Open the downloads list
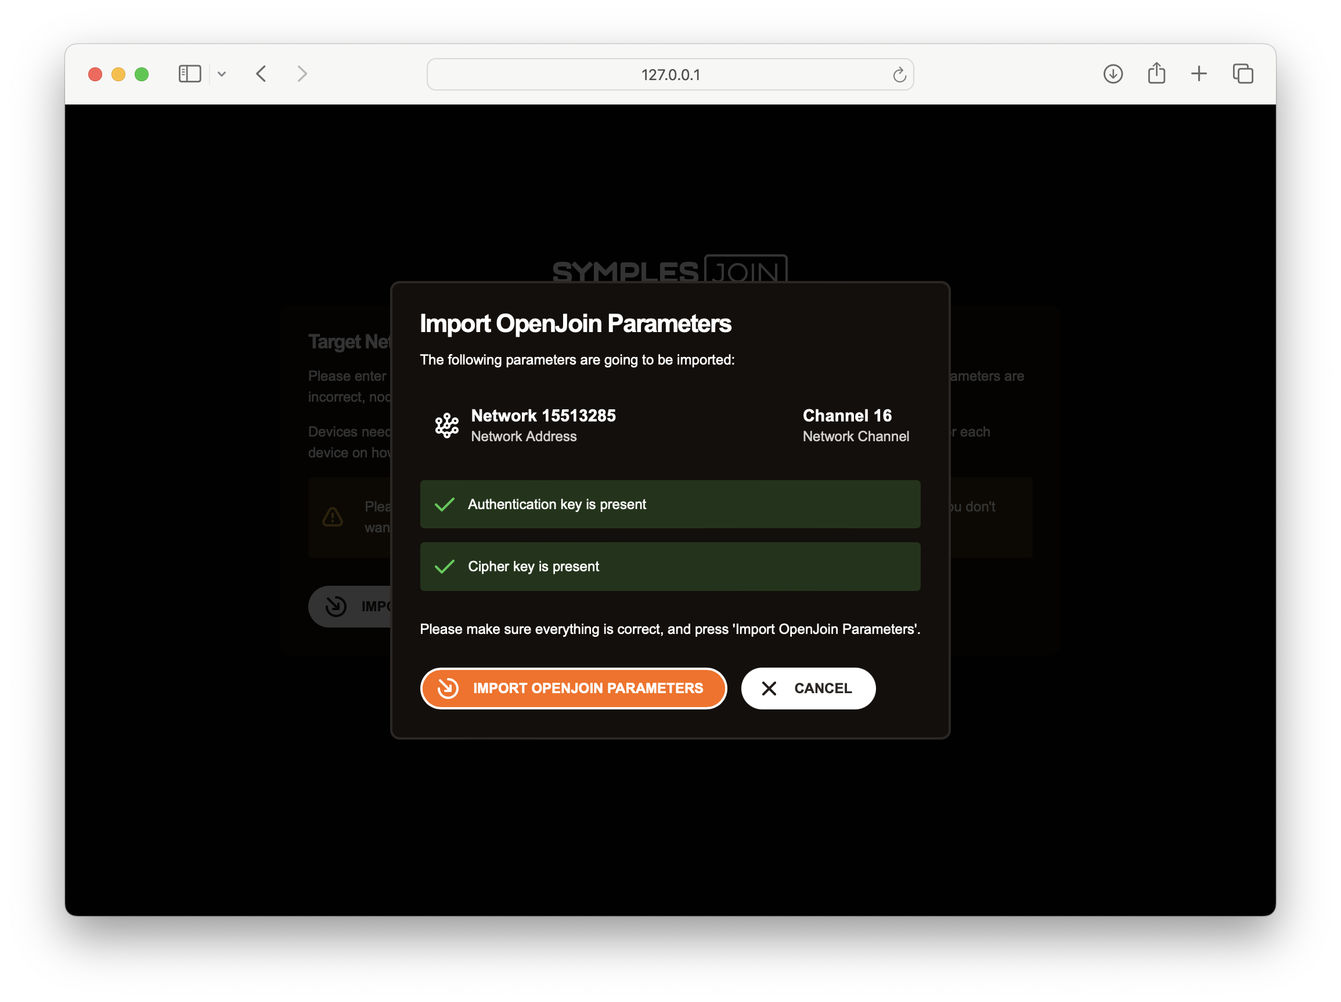1341x1002 pixels. tap(1113, 73)
